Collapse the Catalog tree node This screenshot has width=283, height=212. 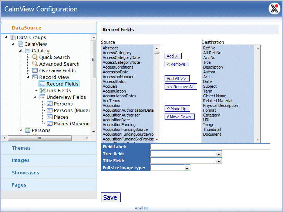pos(20,51)
